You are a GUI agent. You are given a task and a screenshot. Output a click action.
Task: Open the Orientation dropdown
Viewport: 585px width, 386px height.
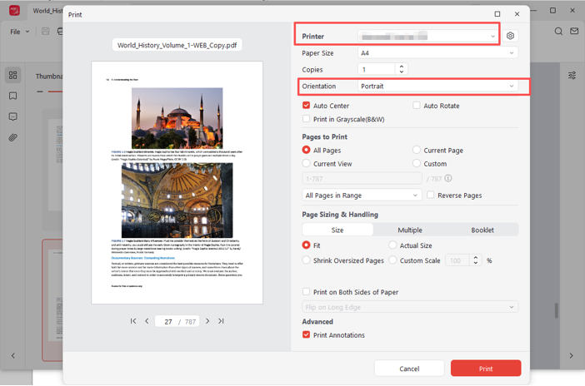click(437, 87)
